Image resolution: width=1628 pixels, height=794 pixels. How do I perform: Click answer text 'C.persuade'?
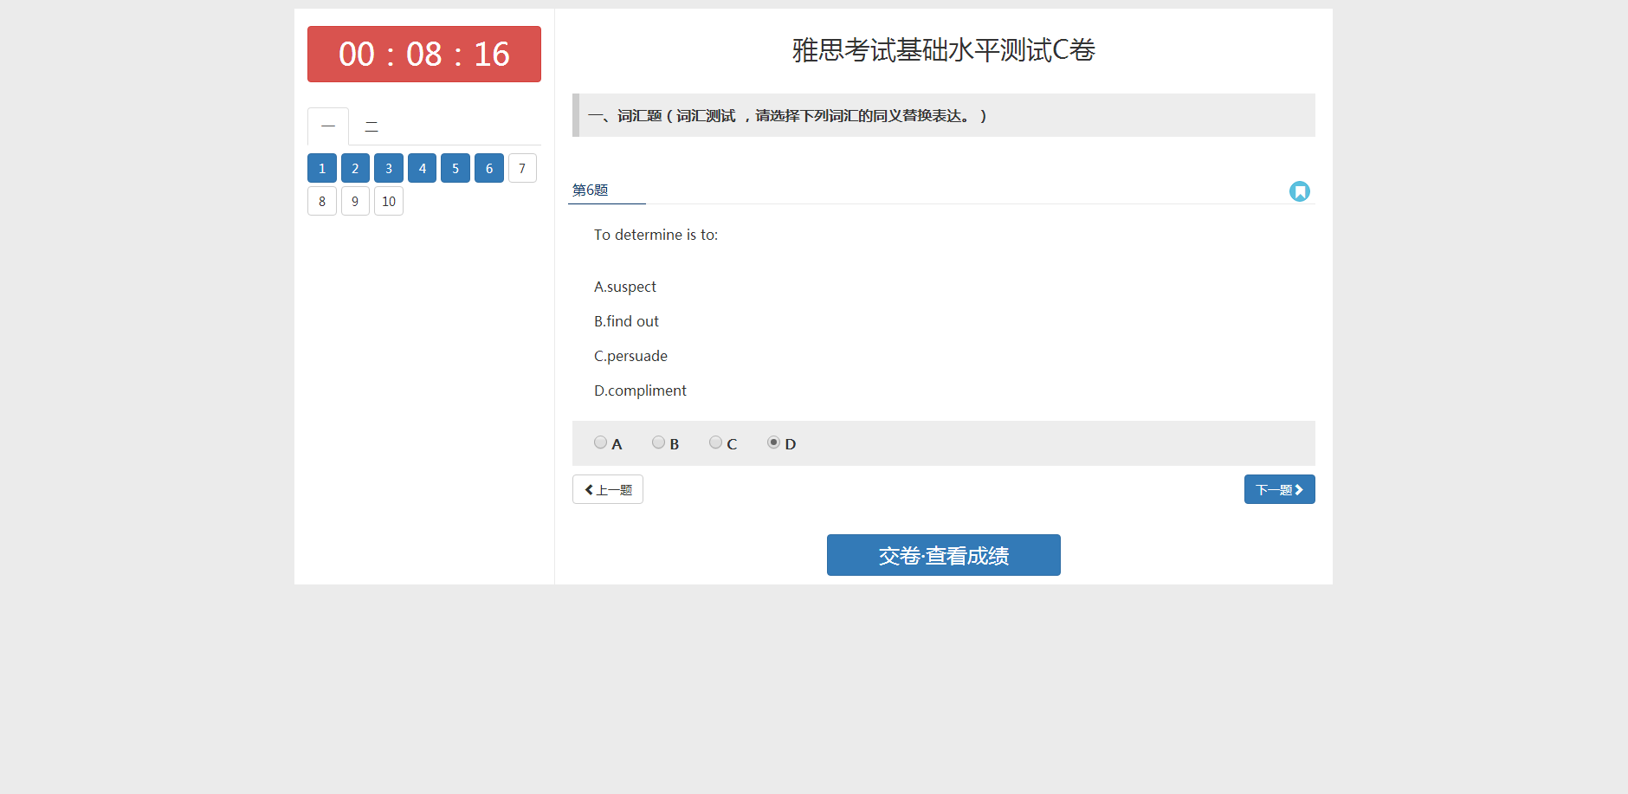pyautogui.click(x=630, y=356)
